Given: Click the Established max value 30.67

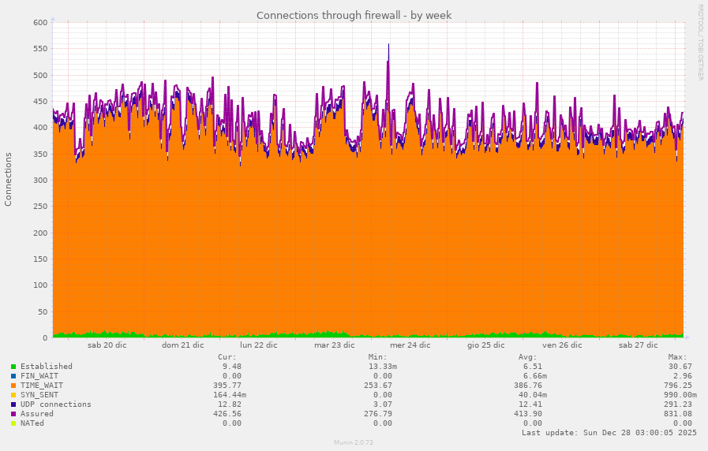Looking at the screenshot, I should 680,366.
